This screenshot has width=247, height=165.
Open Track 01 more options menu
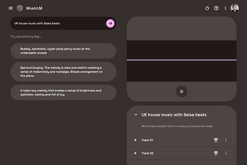coord(226,140)
